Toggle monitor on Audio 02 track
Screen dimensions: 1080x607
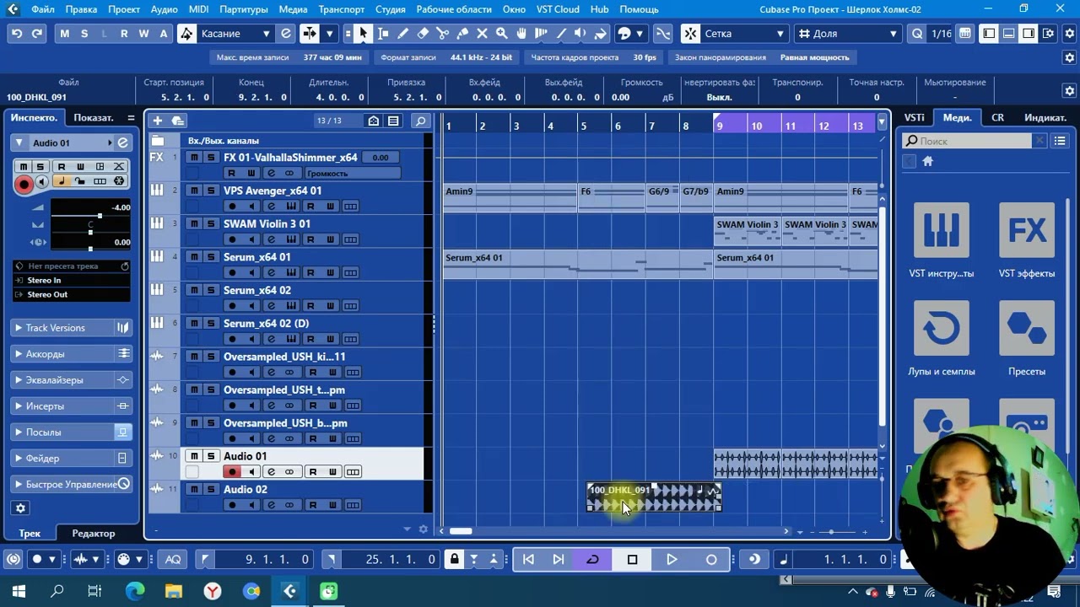[251, 505]
